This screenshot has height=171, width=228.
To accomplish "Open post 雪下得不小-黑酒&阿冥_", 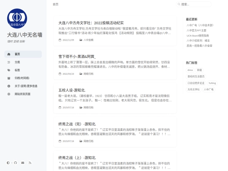I will pos(77,57).
